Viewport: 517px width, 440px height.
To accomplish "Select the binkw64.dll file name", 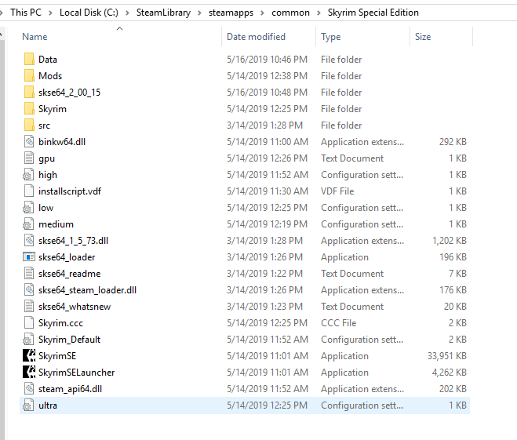I will [62, 142].
